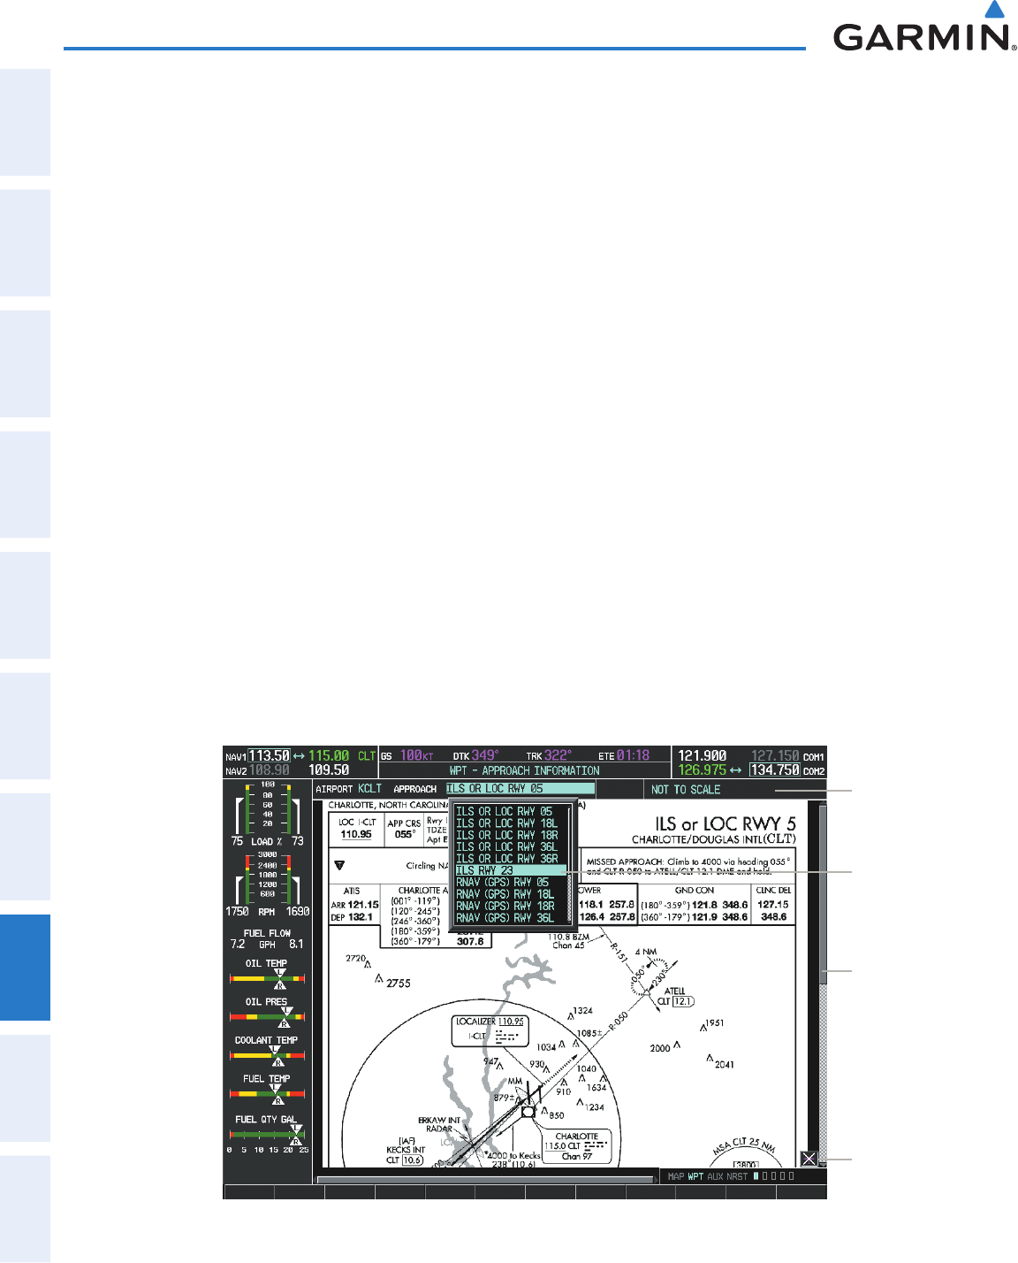The width and height of the screenshot is (1018, 1263).
Task: Select the COM2 standby frequency 134.750
Action: point(774,770)
